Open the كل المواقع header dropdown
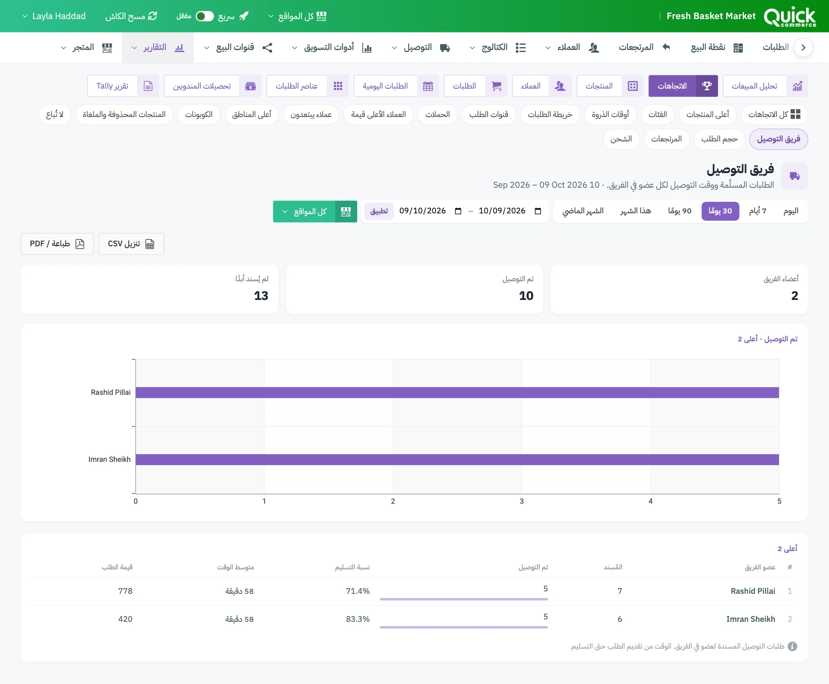Image resolution: width=829 pixels, height=684 pixels. point(297,16)
